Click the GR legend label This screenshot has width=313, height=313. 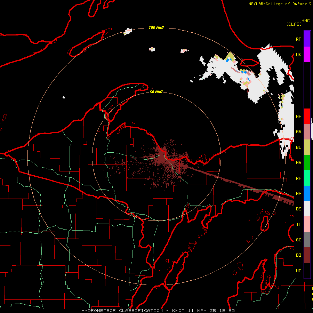pyautogui.click(x=298, y=132)
